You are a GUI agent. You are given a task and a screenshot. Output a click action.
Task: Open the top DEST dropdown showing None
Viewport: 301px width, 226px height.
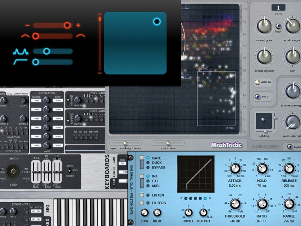coord(58,100)
